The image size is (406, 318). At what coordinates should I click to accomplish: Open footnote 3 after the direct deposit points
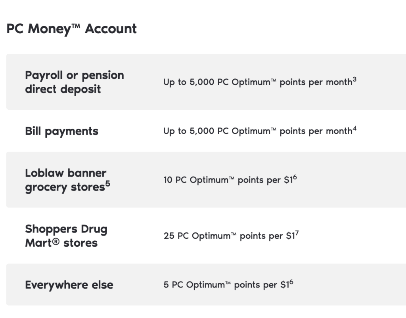354,80
